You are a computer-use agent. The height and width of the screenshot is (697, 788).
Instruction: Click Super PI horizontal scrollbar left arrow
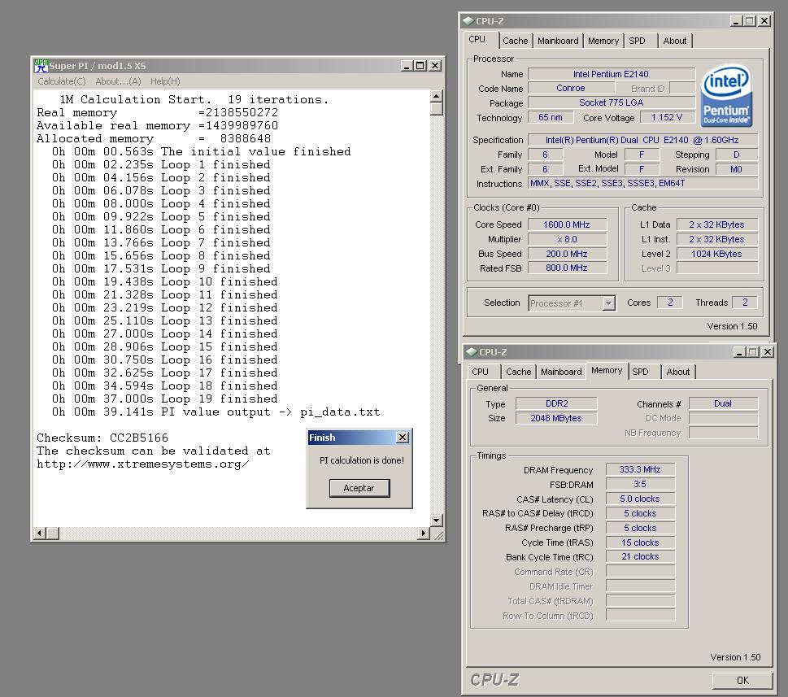[x=40, y=534]
